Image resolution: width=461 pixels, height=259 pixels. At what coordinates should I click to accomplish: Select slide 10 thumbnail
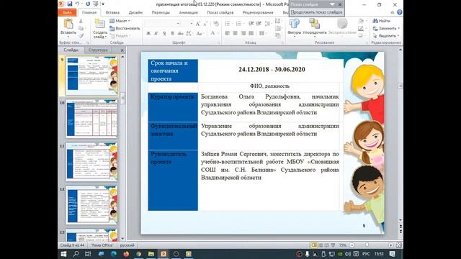pyautogui.click(x=91, y=118)
